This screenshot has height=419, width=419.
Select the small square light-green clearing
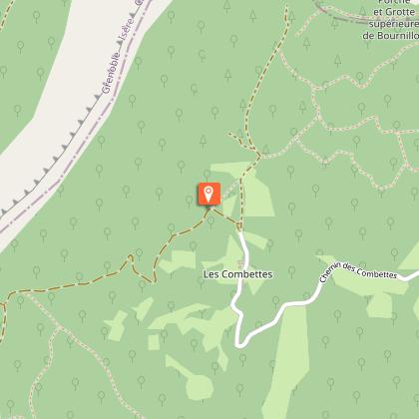[154, 342]
